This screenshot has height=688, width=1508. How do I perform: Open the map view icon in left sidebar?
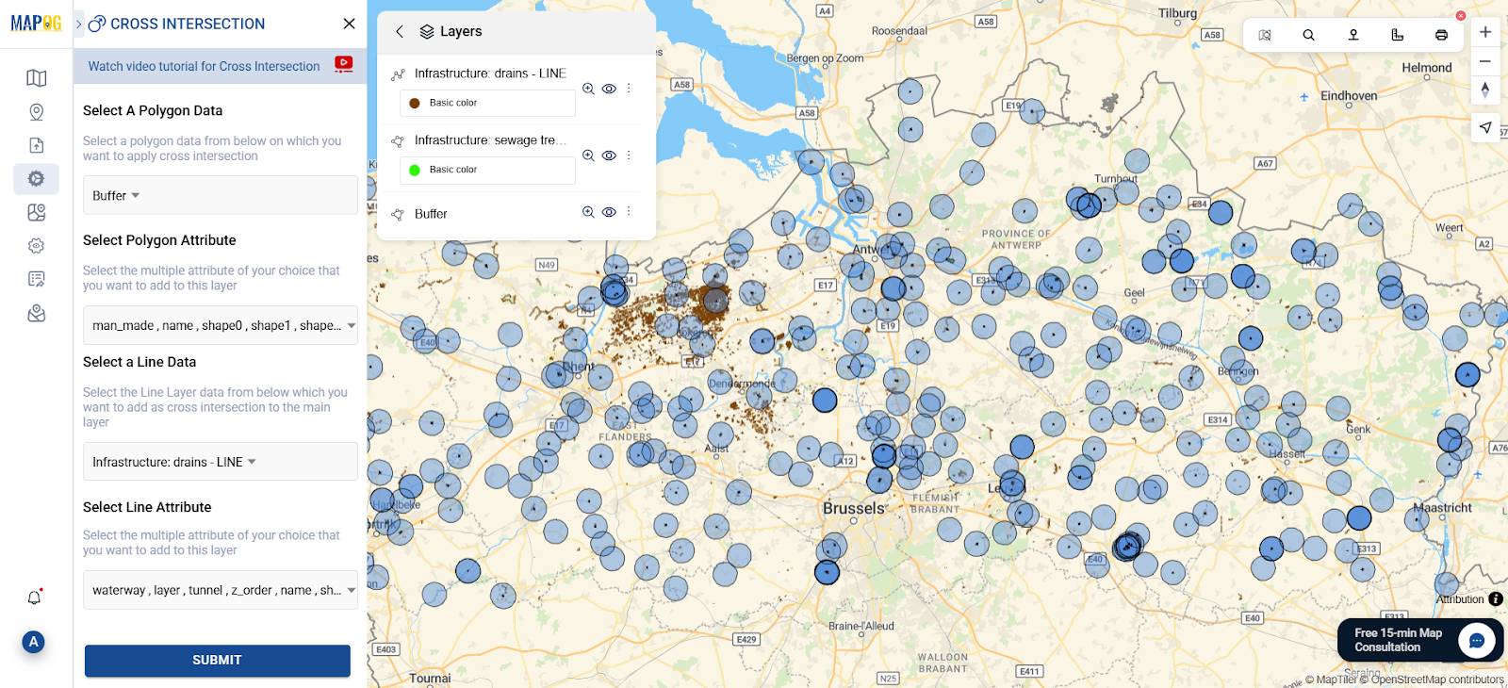(x=37, y=78)
